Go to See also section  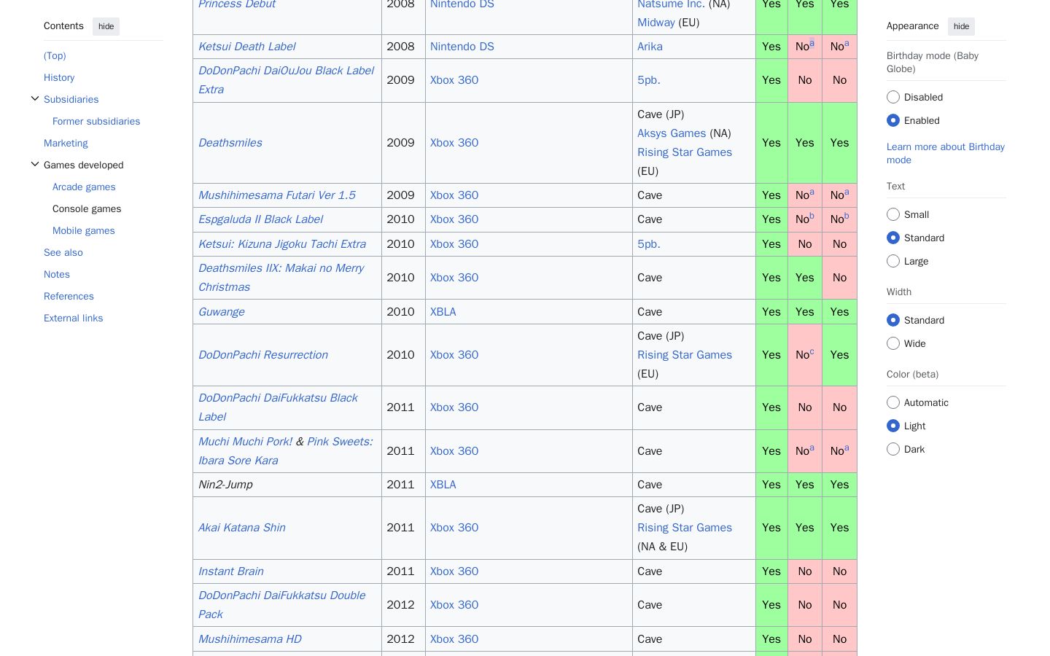pos(63,252)
